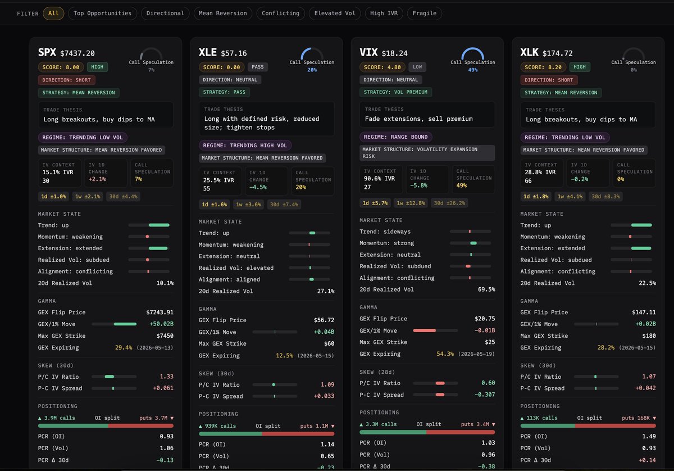
Task: Click XLE ticker heading
Action: point(207,53)
